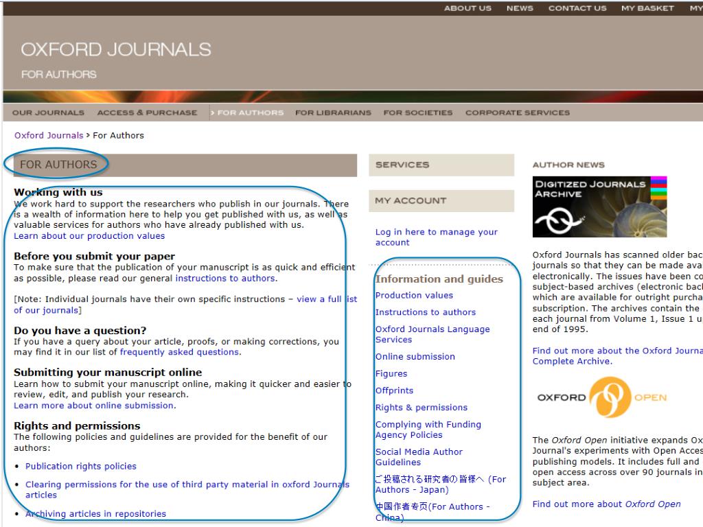This screenshot has height=527, width=703.
Task: Open the About Us page
Action: coord(468,8)
